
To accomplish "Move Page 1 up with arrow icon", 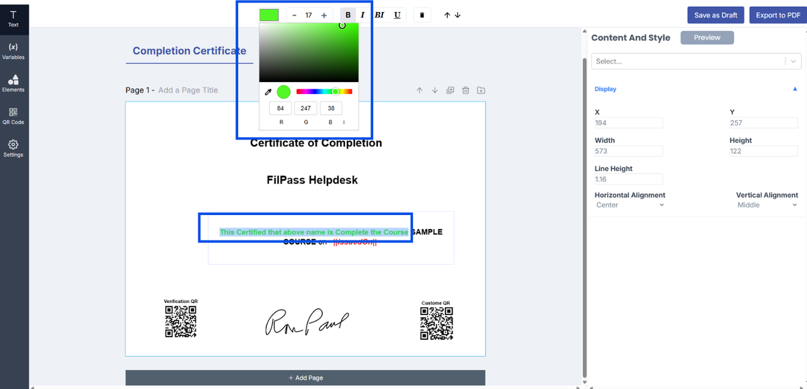I will click(x=419, y=90).
